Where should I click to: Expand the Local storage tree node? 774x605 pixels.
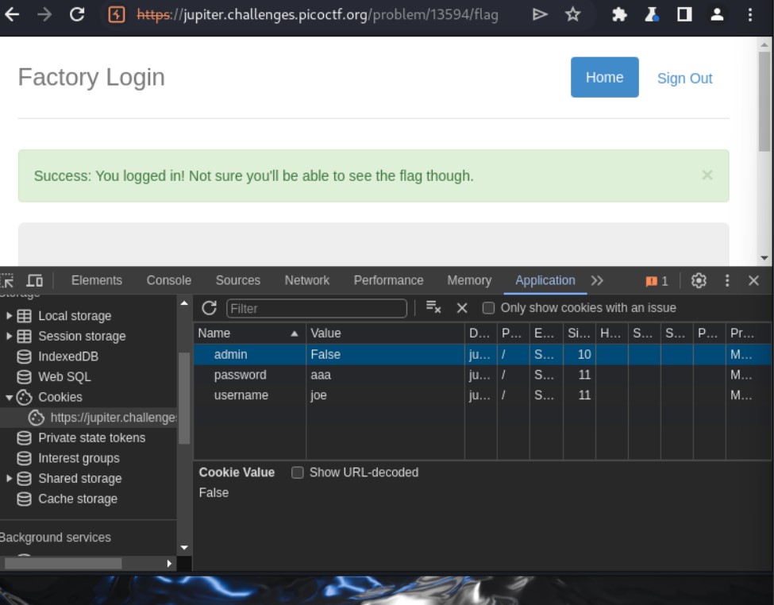(x=10, y=316)
